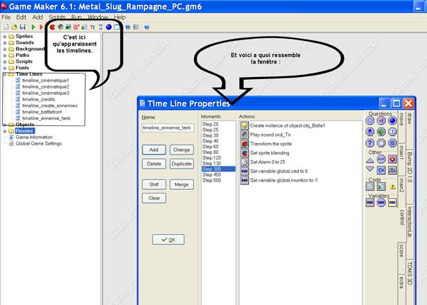
Task: Expand the Fonts folder
Action: point(5,68)
